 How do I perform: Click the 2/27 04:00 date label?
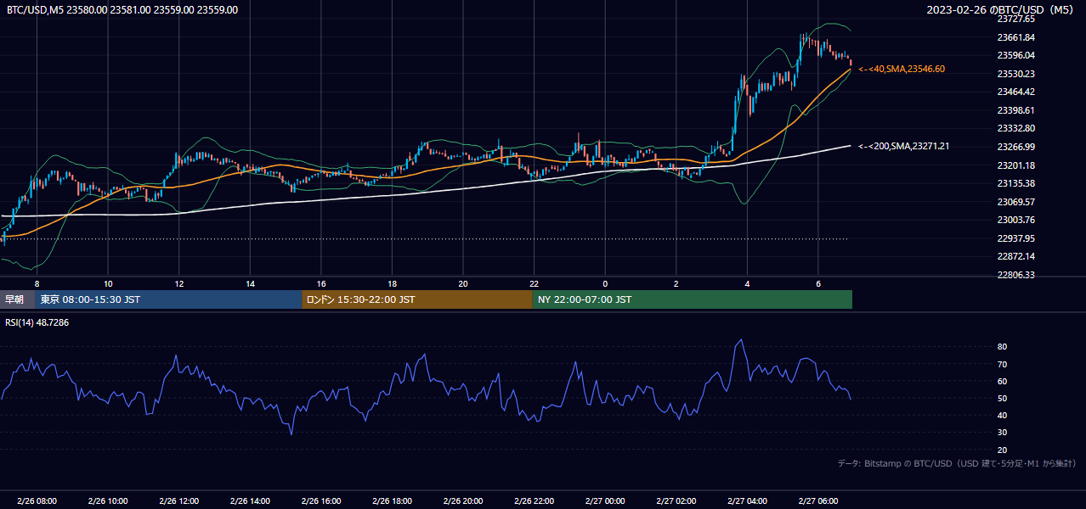click(x=747, y=501)
